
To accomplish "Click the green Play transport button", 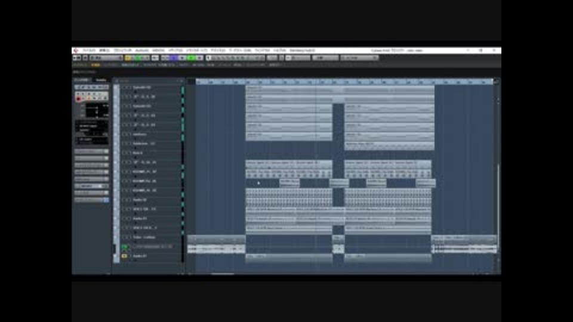I will (191, 58).
